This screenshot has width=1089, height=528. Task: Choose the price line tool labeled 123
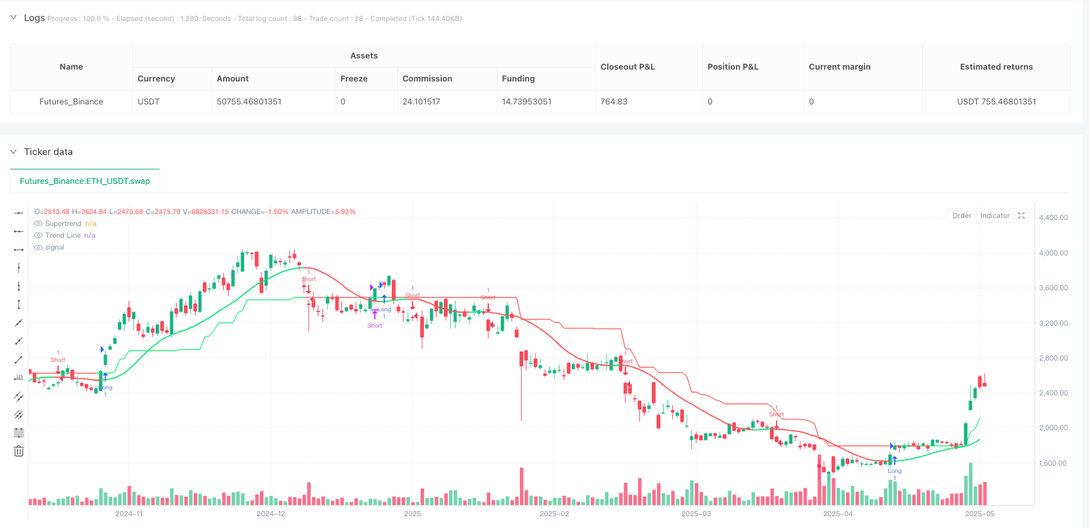19,378
